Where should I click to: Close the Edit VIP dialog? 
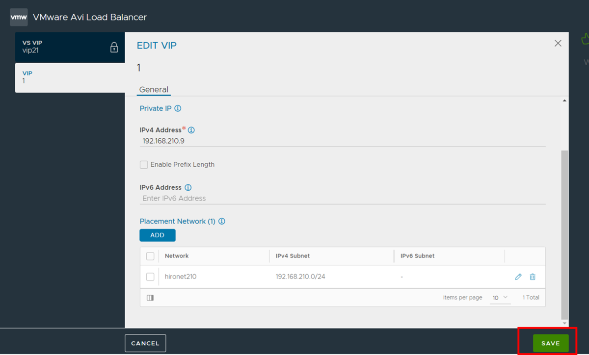click(558, 43)
